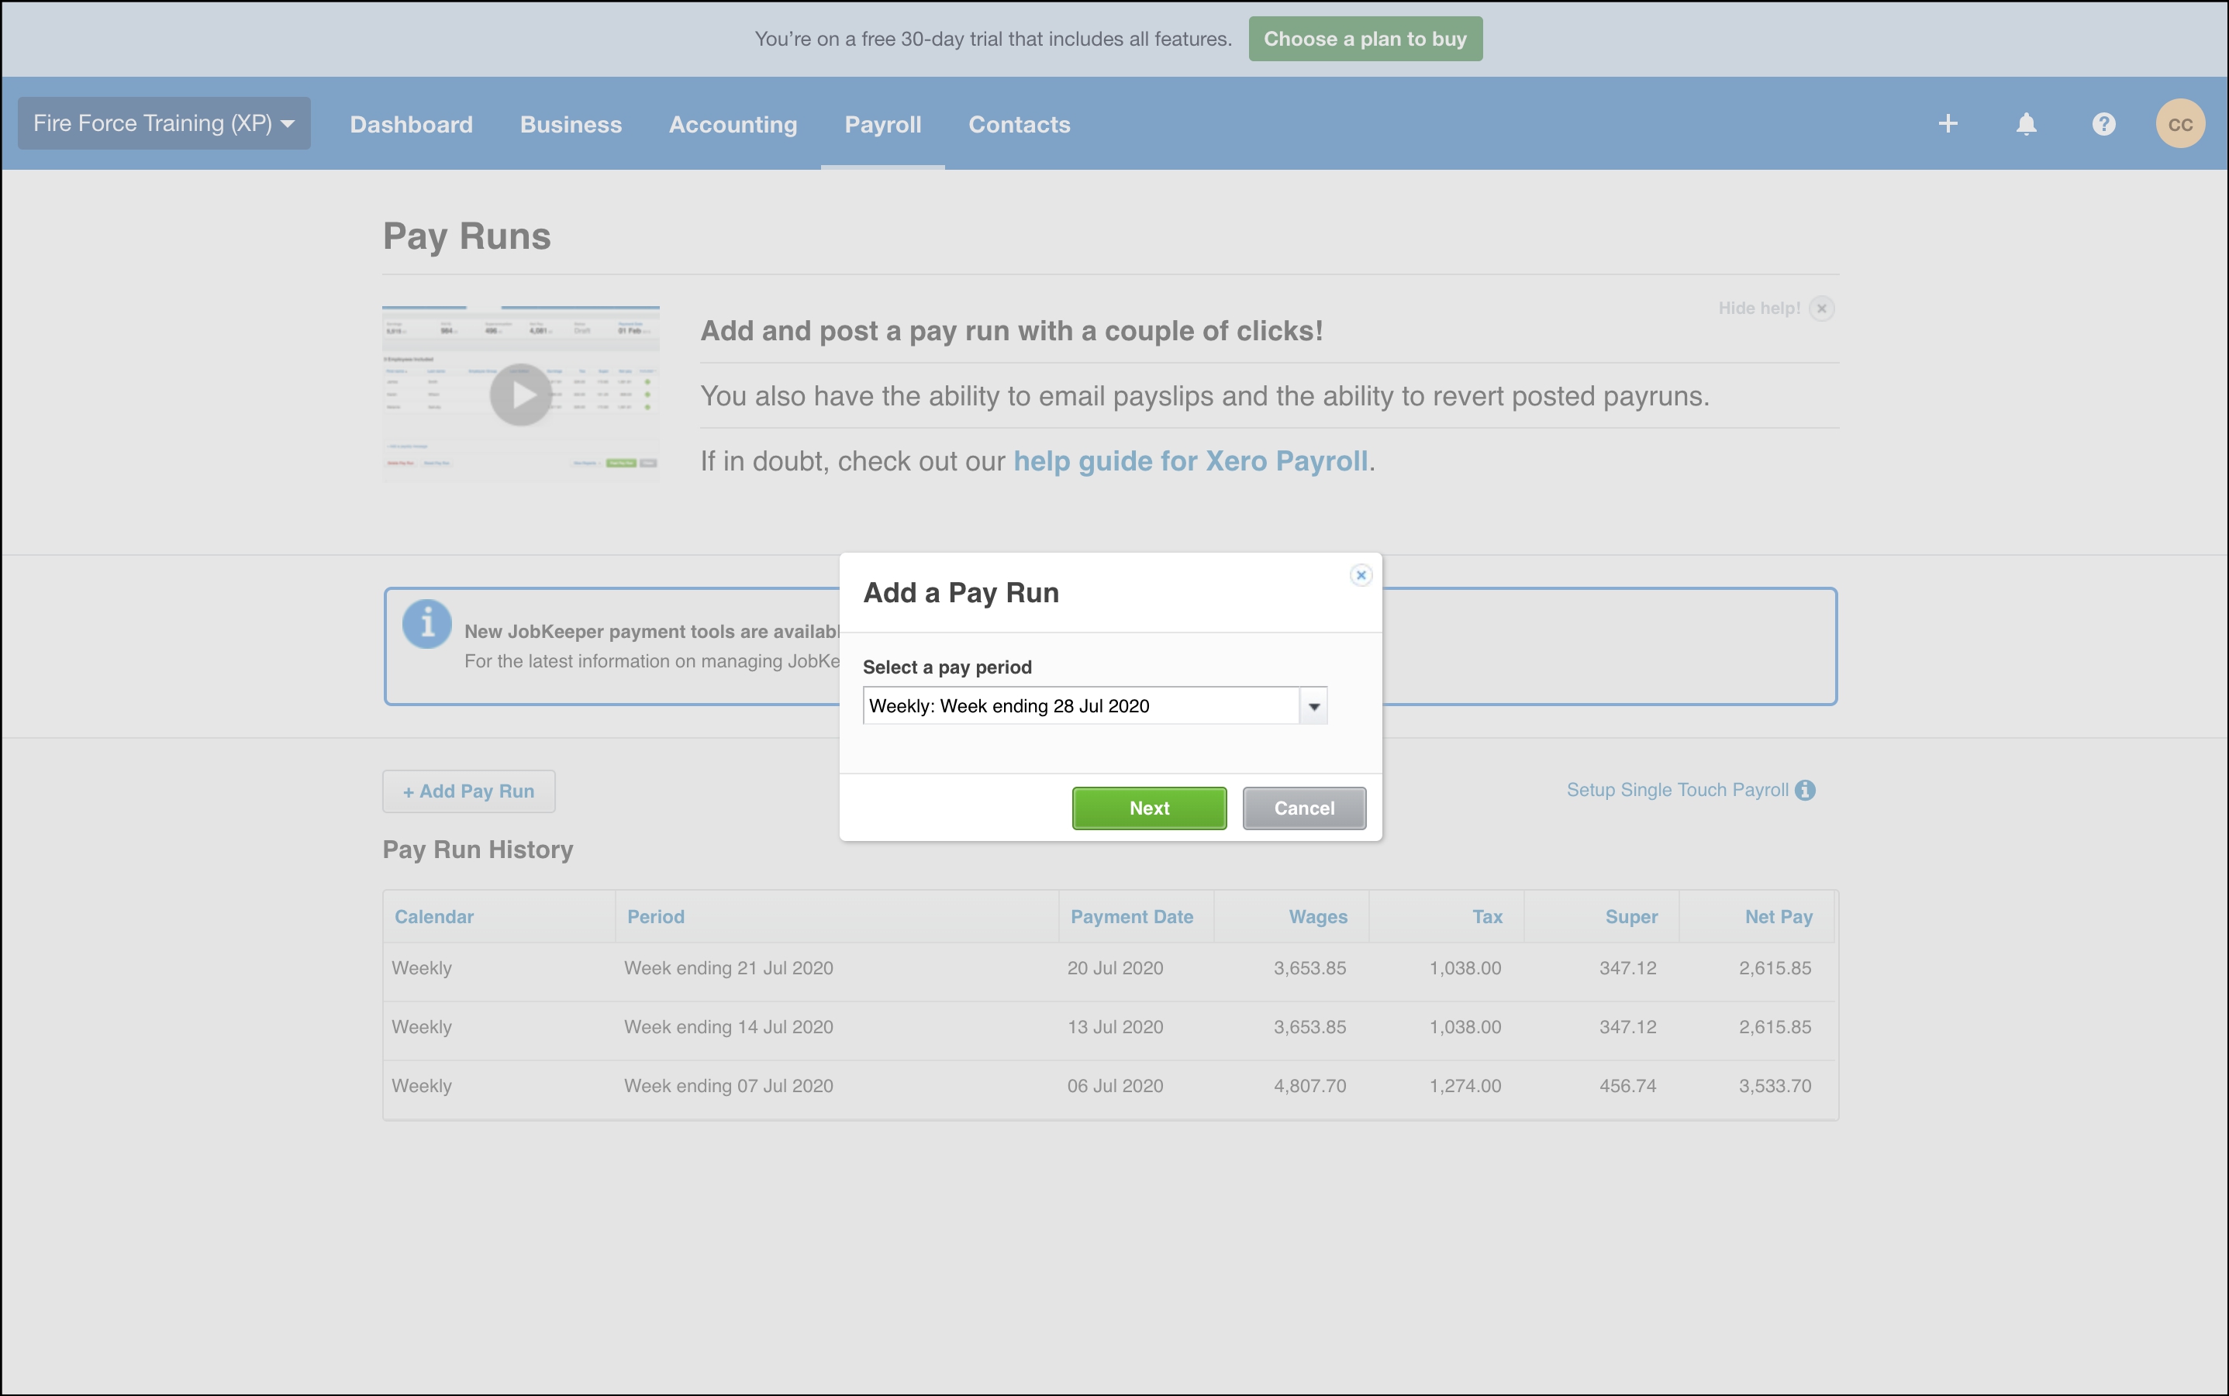Click the pay period selection field
Image resolution: width=2229 pixels, height=1396 pixels.
point(1080,706)
